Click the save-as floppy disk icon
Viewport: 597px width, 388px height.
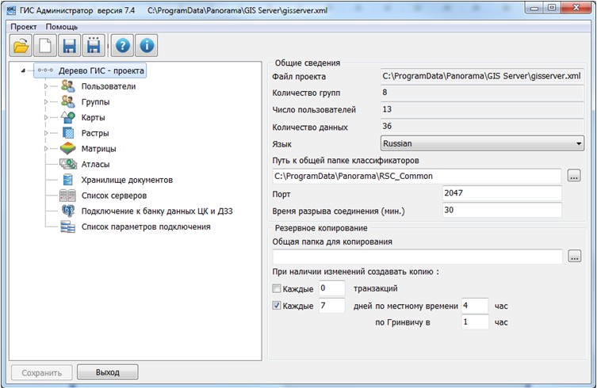[94, 45]
